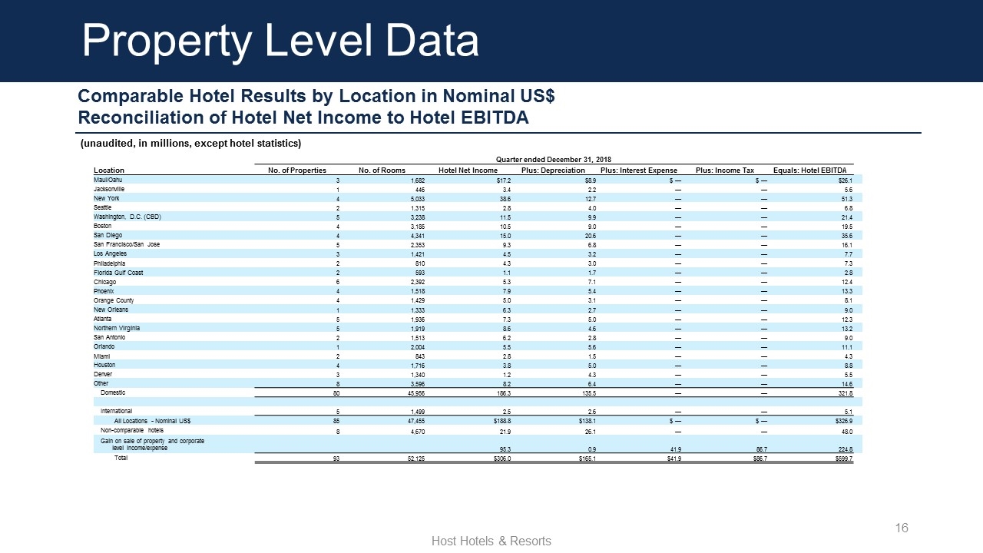Click "Gain on sale of property" row label
983x553 pixels.
[x=153, y=444]
